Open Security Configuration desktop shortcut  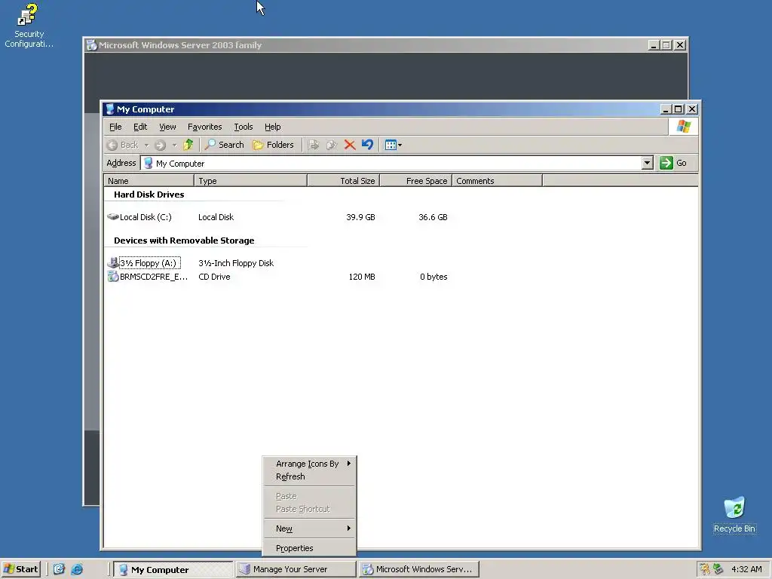pyautogui.click(x=29, y=26)
